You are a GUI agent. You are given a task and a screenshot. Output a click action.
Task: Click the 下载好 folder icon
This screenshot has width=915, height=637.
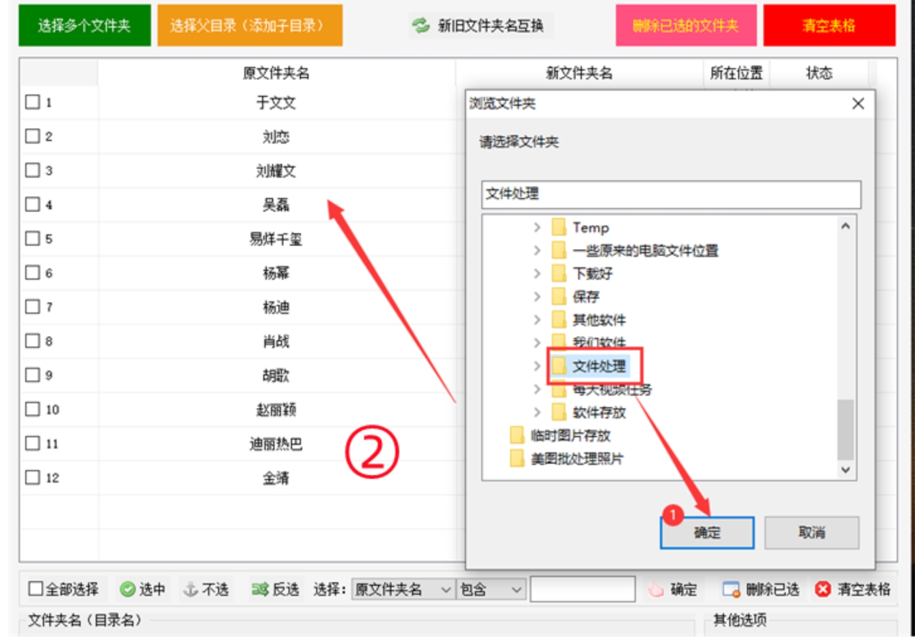(x=559, y=273)
